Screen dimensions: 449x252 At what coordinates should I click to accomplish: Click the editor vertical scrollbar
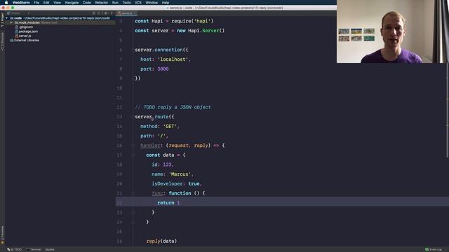(447, 110)
